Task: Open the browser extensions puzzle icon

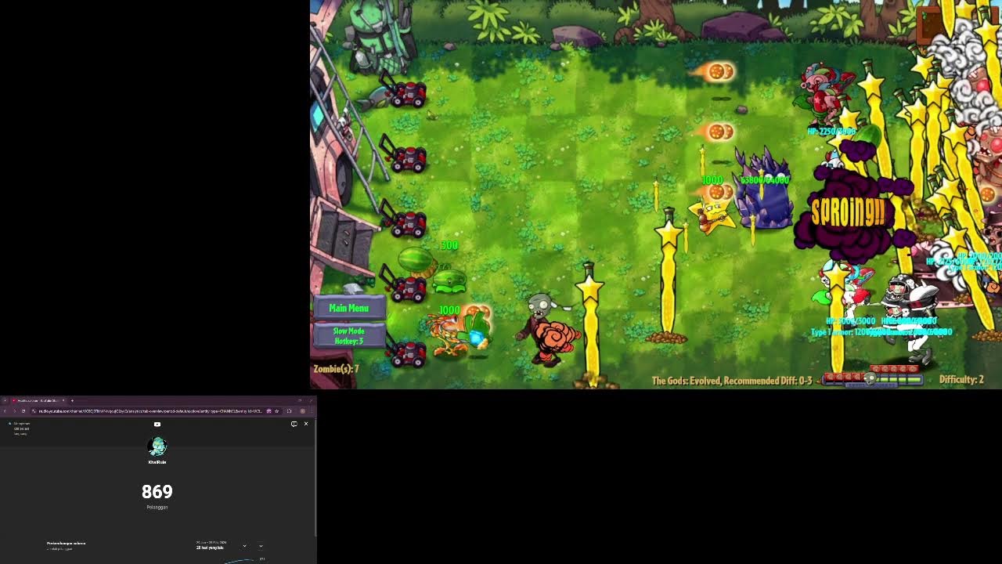Action: tap(289, 411)
